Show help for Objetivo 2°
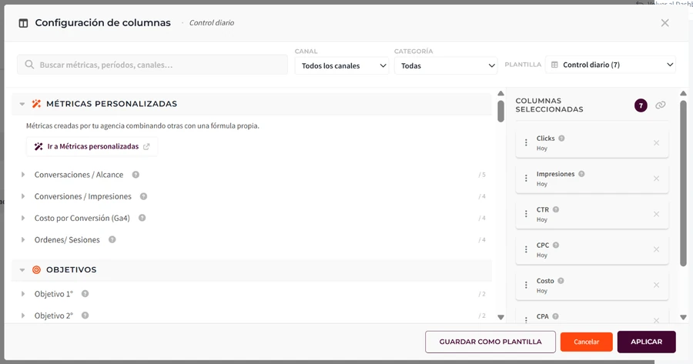The image size is (693, 364). 85,316
